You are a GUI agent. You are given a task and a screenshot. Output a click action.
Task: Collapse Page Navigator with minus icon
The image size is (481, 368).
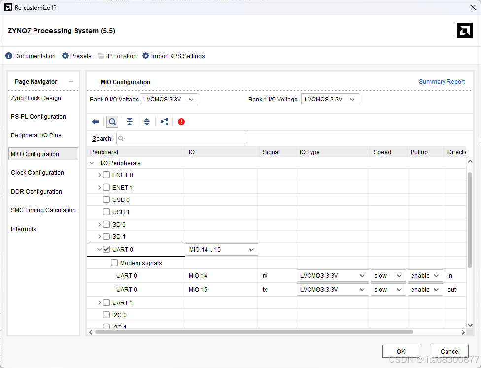[x=71, y=81]
